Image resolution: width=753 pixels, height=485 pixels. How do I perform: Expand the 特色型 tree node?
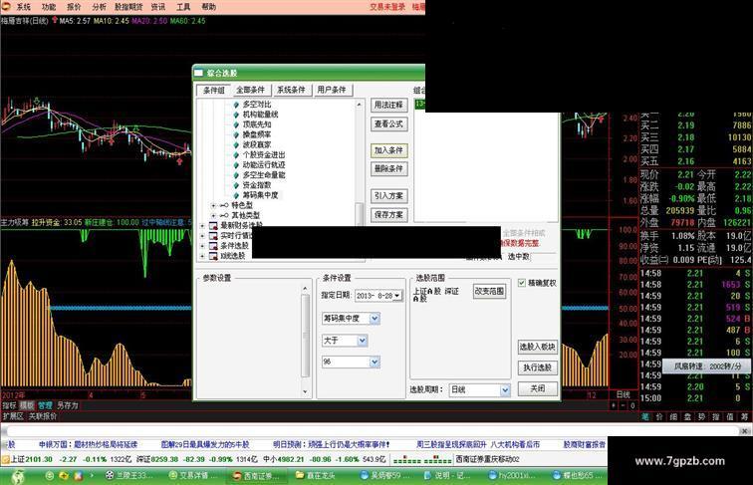point(214,205)
